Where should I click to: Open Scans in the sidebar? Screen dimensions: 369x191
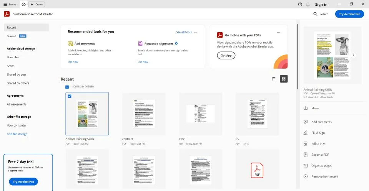click(11, 66)
